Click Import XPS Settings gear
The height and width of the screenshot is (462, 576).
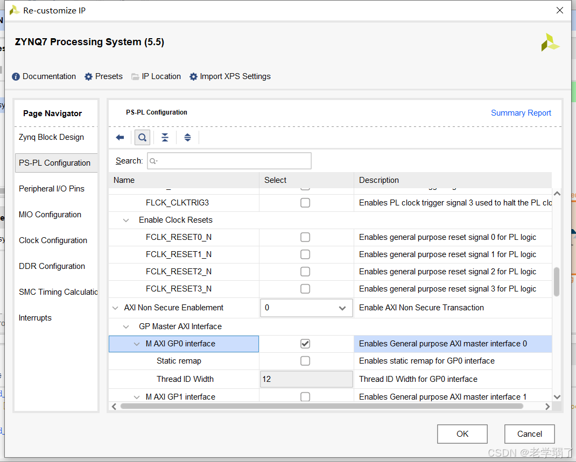pyautogui.click(x=193, y=77)
